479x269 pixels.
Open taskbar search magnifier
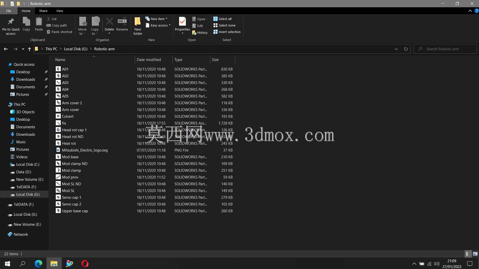point(22,263)
